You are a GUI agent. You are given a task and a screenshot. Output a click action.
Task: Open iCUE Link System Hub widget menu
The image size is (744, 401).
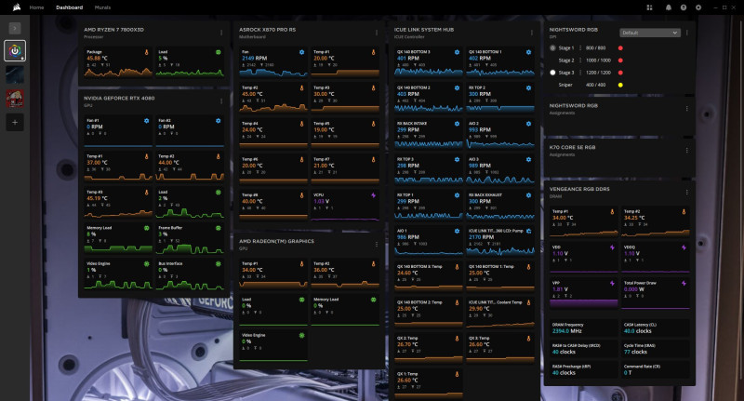pos(531,33)
